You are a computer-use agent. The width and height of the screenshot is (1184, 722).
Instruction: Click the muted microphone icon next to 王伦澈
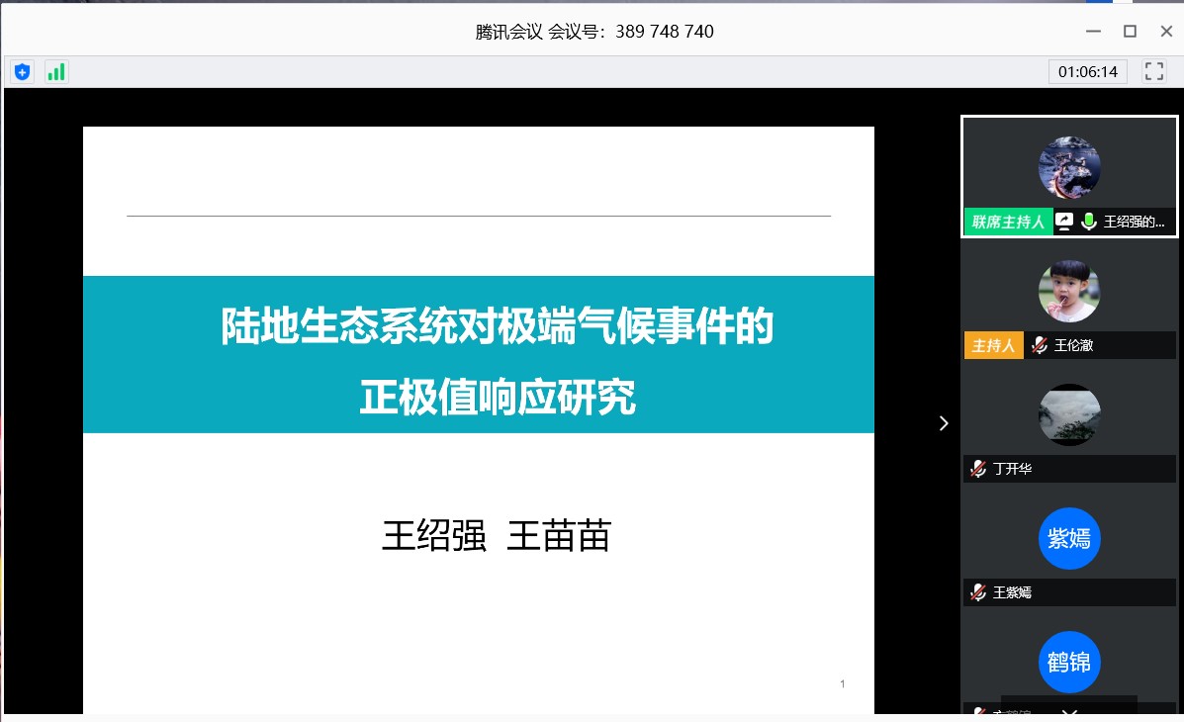(x=1040, y=345)
